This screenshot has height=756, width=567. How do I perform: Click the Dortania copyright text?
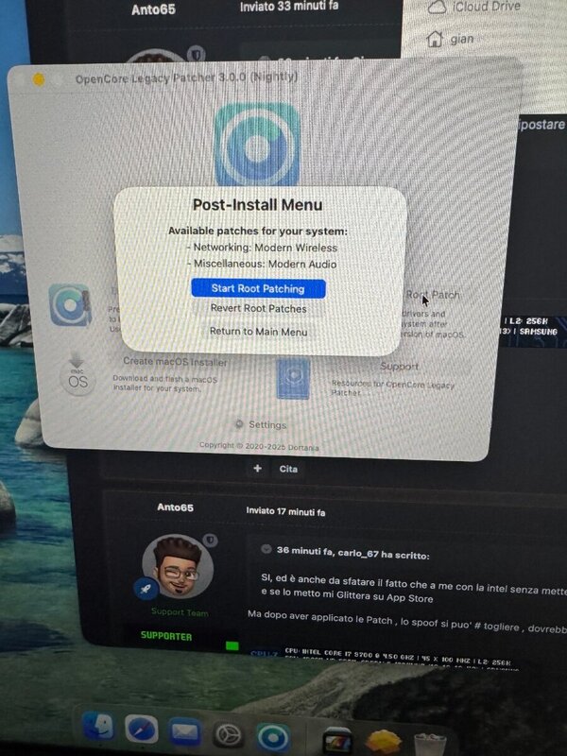click(x=259, y=446)
